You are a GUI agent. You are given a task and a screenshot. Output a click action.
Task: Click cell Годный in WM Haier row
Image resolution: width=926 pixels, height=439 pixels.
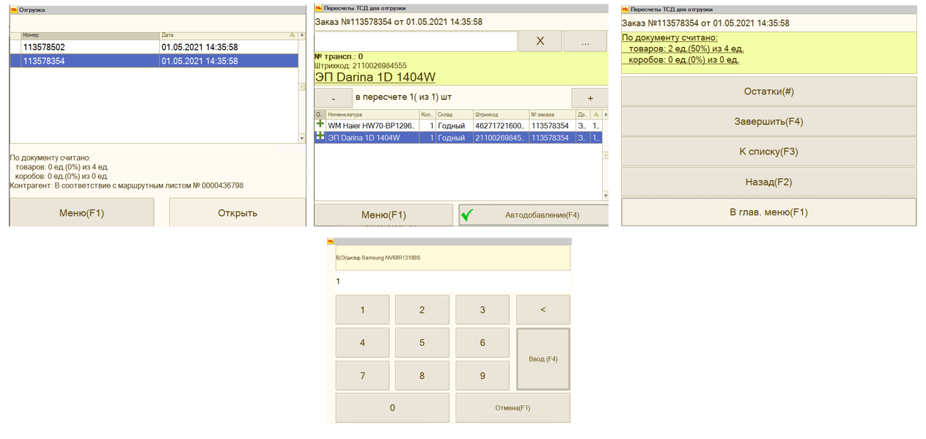coord(454,125)
